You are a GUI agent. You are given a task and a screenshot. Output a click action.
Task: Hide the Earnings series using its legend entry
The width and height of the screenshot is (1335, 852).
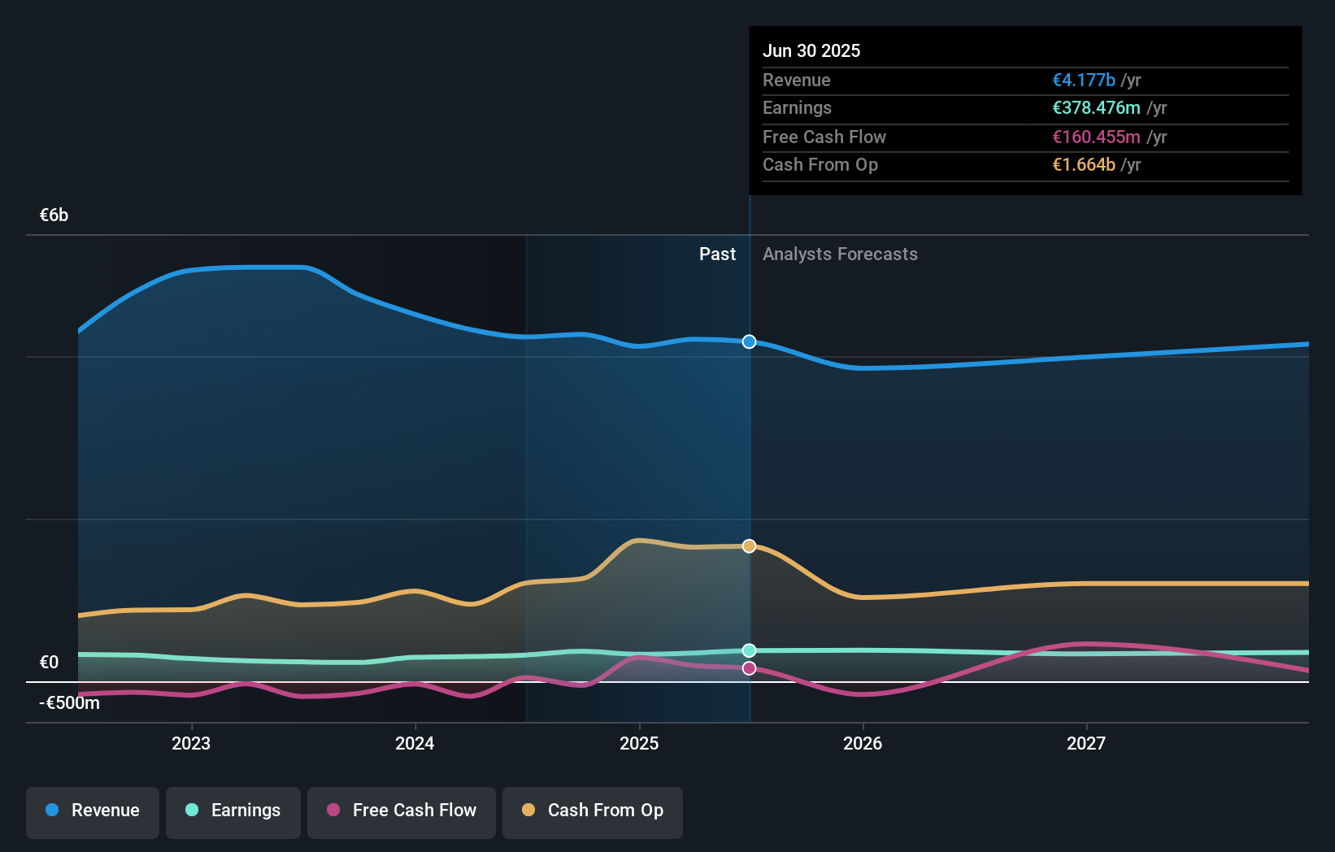pos(233,811)
